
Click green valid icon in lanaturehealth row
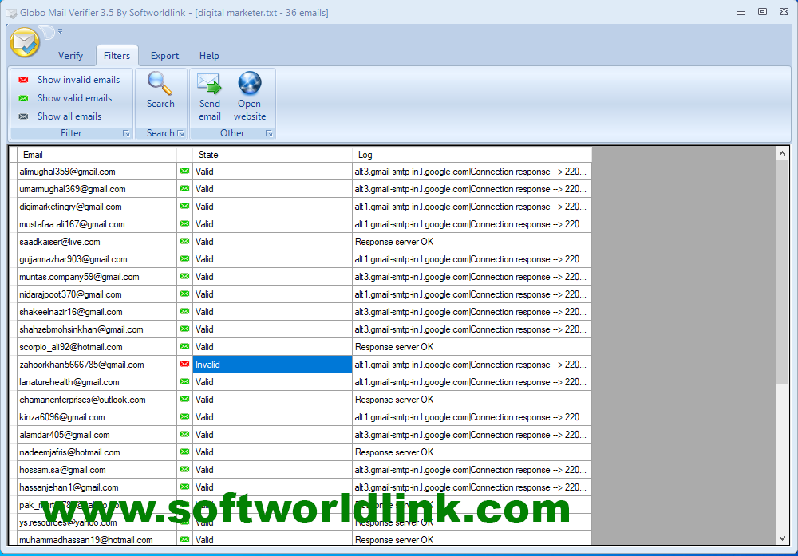(x=185, y=382)
